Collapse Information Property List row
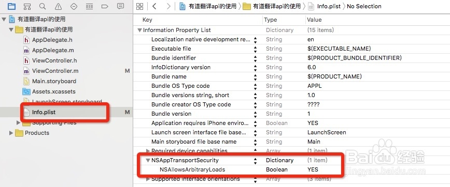This screenshot has height=187, width=450. tap(140, 30)
